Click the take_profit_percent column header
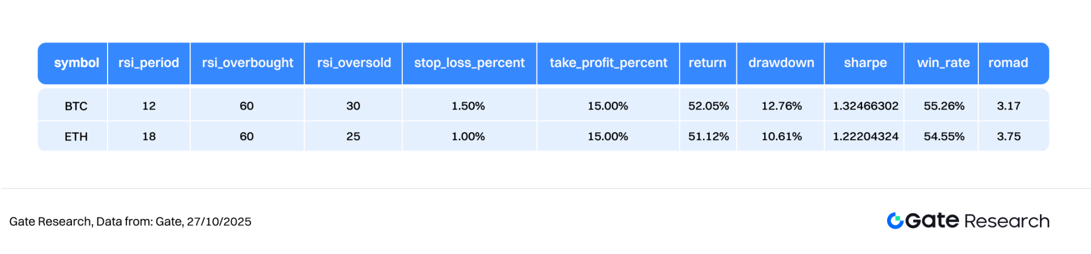Image resolution: width=1091 pixels, height=254 pixels. 608,63
